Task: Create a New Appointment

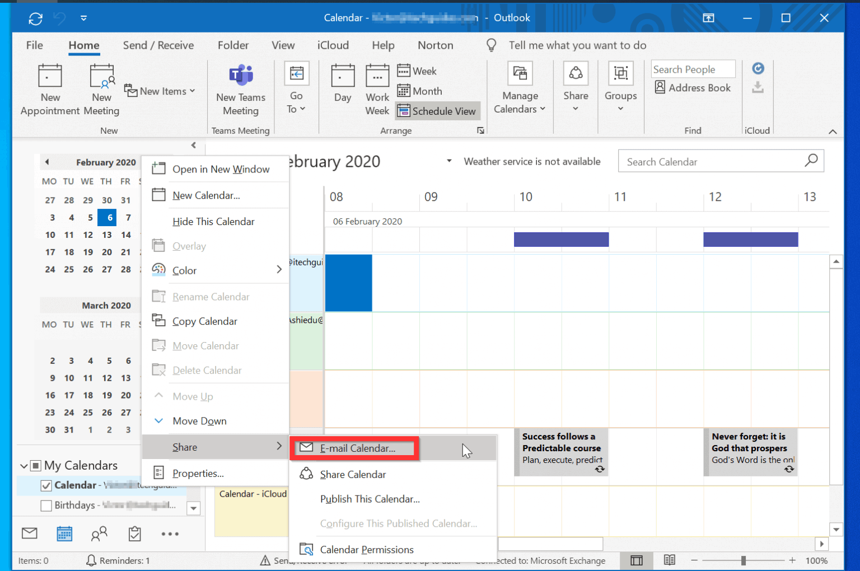Action: (50, 90)
